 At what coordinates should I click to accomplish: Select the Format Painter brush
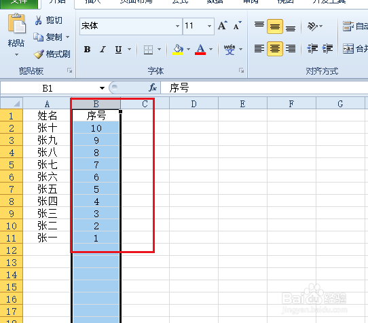point(39,54)
